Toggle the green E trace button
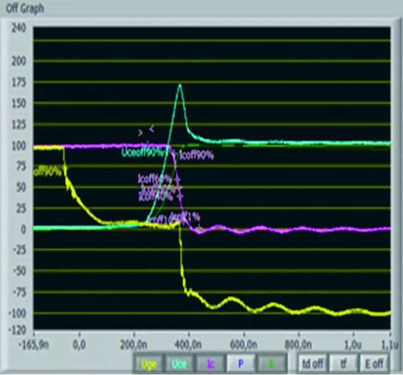The height and width of the screenshot is (375, 403). tap(271, 364)
